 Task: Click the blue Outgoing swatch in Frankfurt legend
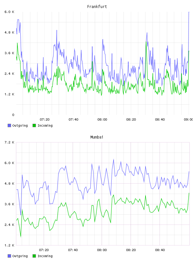pyautogui.click(x=9, y=125)
